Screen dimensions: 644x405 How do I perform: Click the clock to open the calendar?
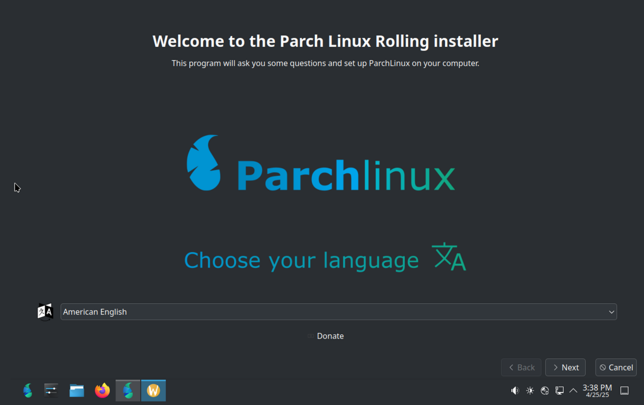tap(596, 390)
